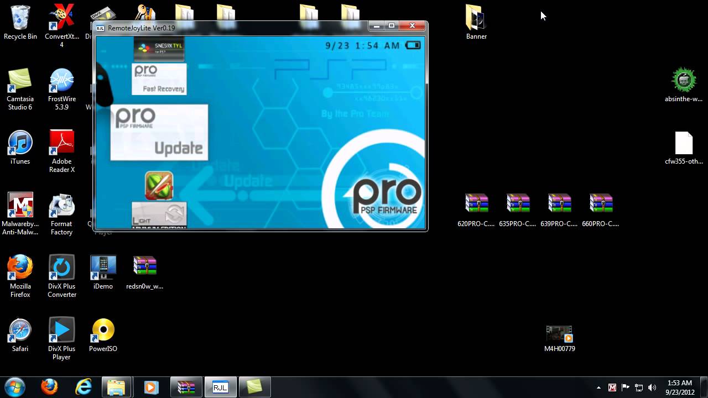Open Windows Media Player from taskbar
Image resolution: width=708 pixels, height=398 pixels.
151,387
